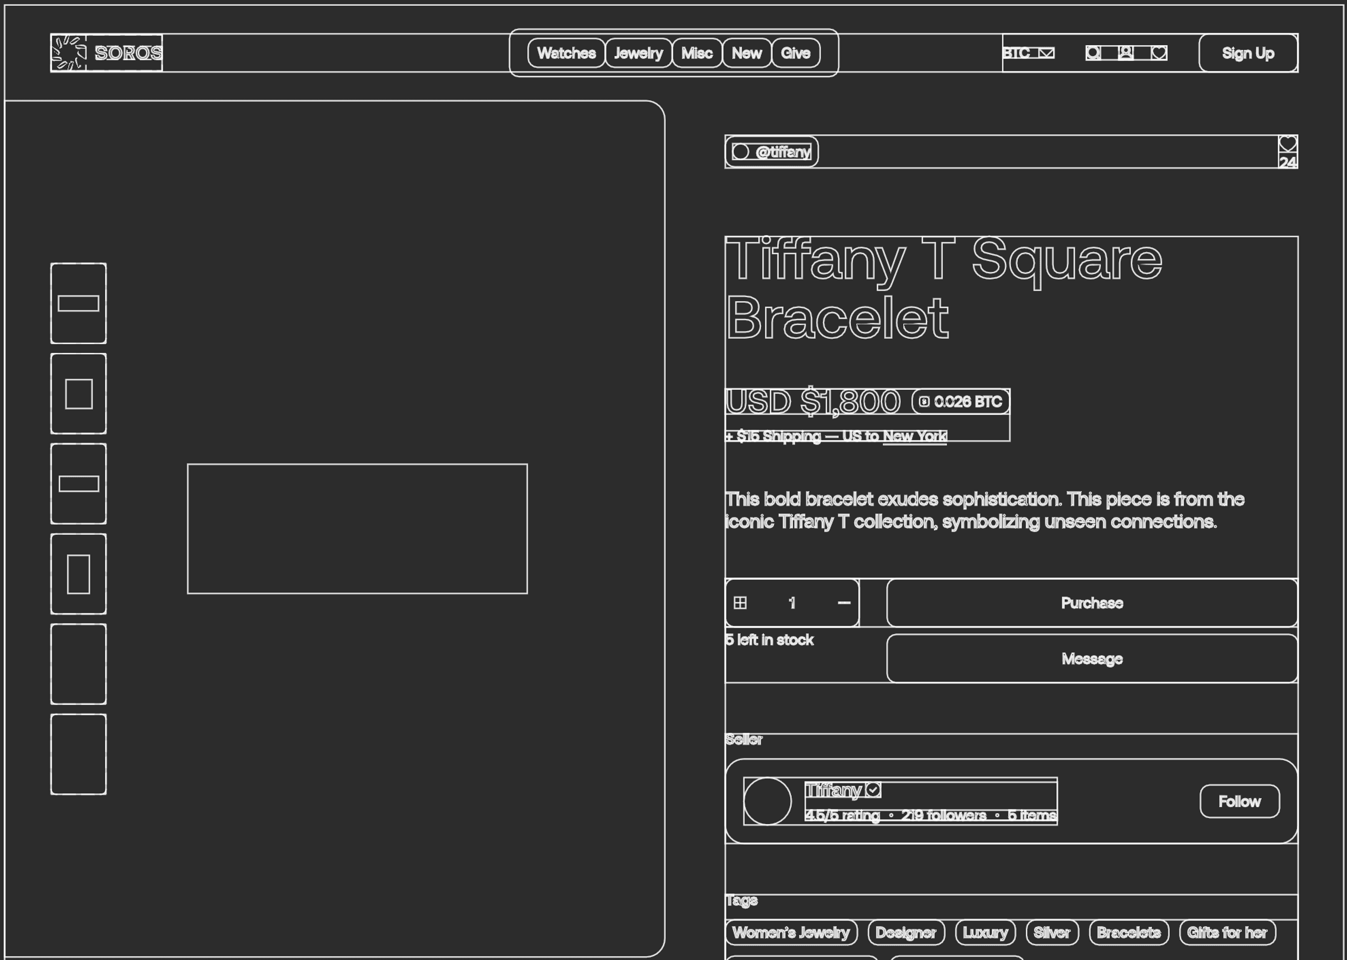Follow the seller Tiffany
The width and height of the screenshot is (1347, 960).
click(1239, 801)
